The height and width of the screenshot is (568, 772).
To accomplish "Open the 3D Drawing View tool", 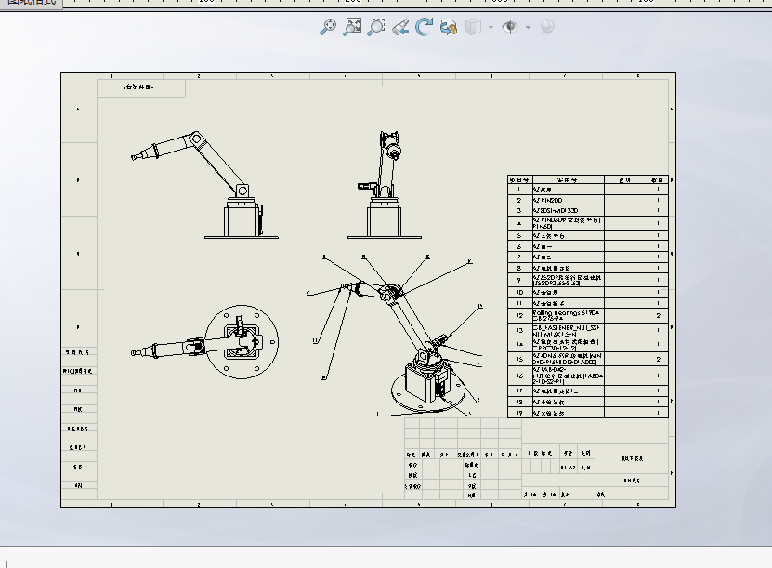I will 448,27.
